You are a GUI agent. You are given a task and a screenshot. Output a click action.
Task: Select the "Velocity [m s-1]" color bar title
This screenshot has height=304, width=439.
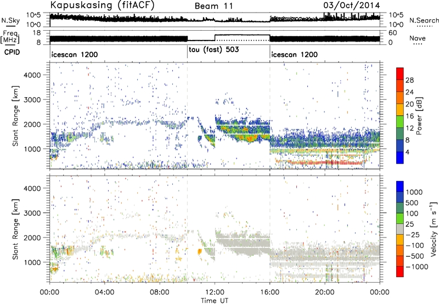[434, 229]
